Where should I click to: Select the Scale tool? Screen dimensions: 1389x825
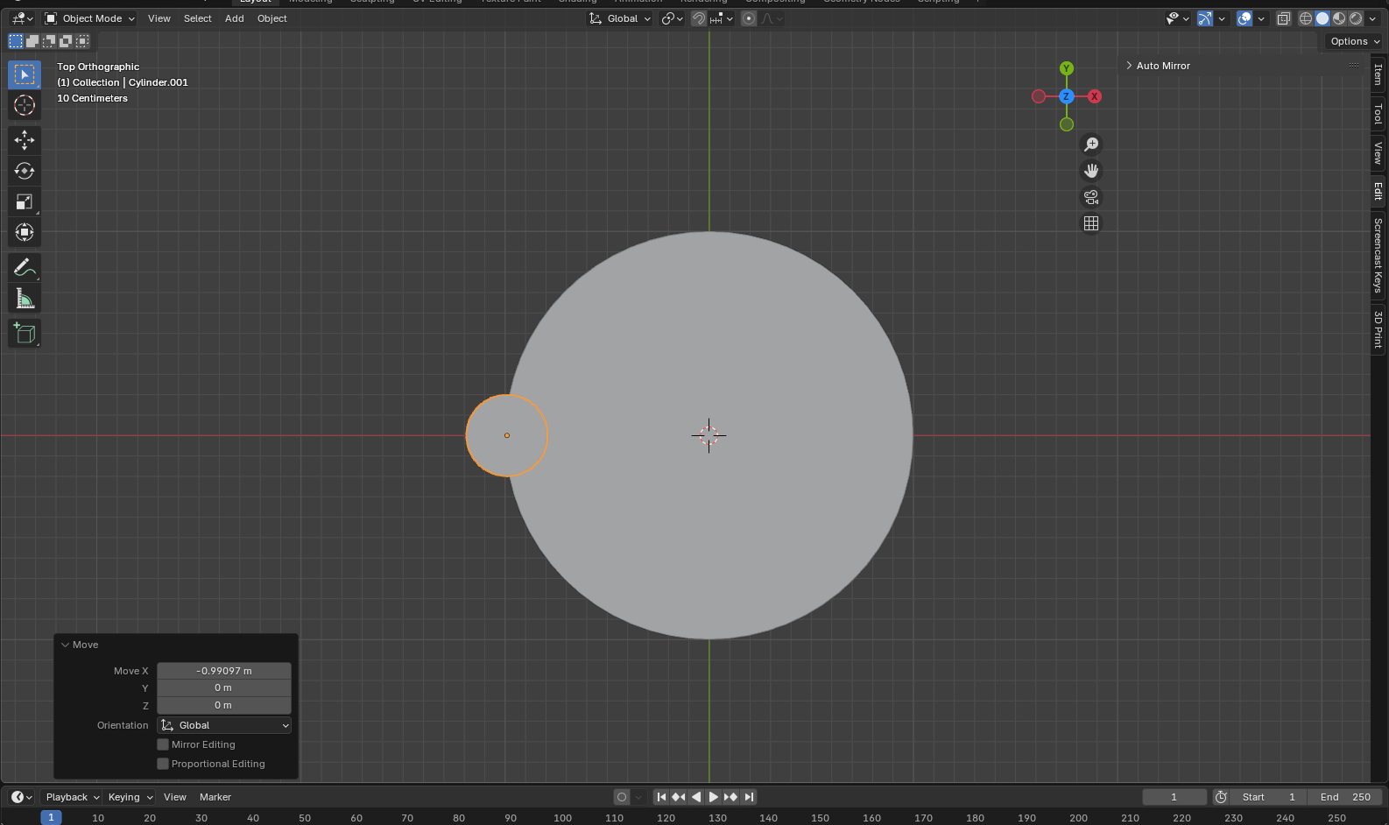(25, 201)
